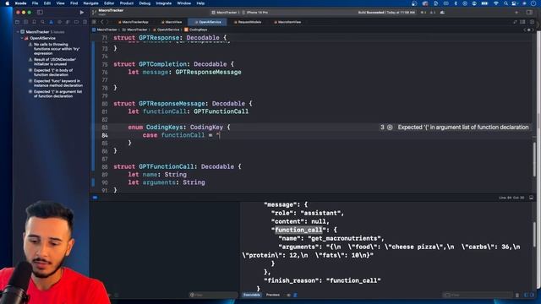
Task: Open the Report navigator
Action: (x=85, y=22)
